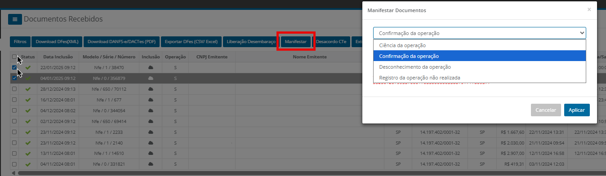
Task: Open the Filtros toolbar button
Action: [x=20, y=42]
